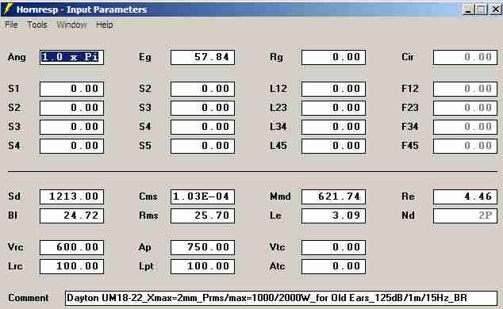Click the S3 field in the L23 row

coord(202,108)
